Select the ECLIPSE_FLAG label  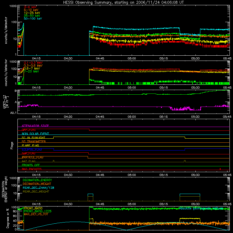32,149
